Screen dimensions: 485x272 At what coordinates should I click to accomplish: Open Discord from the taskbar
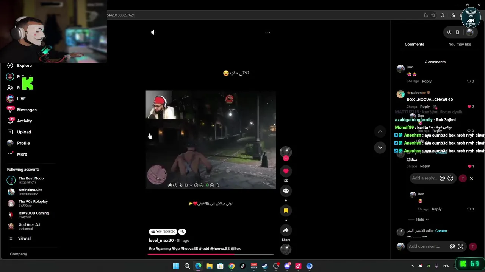287,266
